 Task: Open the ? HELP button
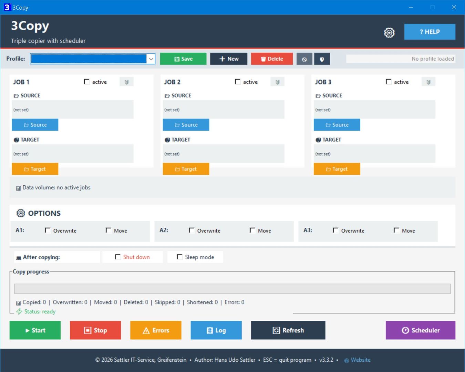(430, 32)
